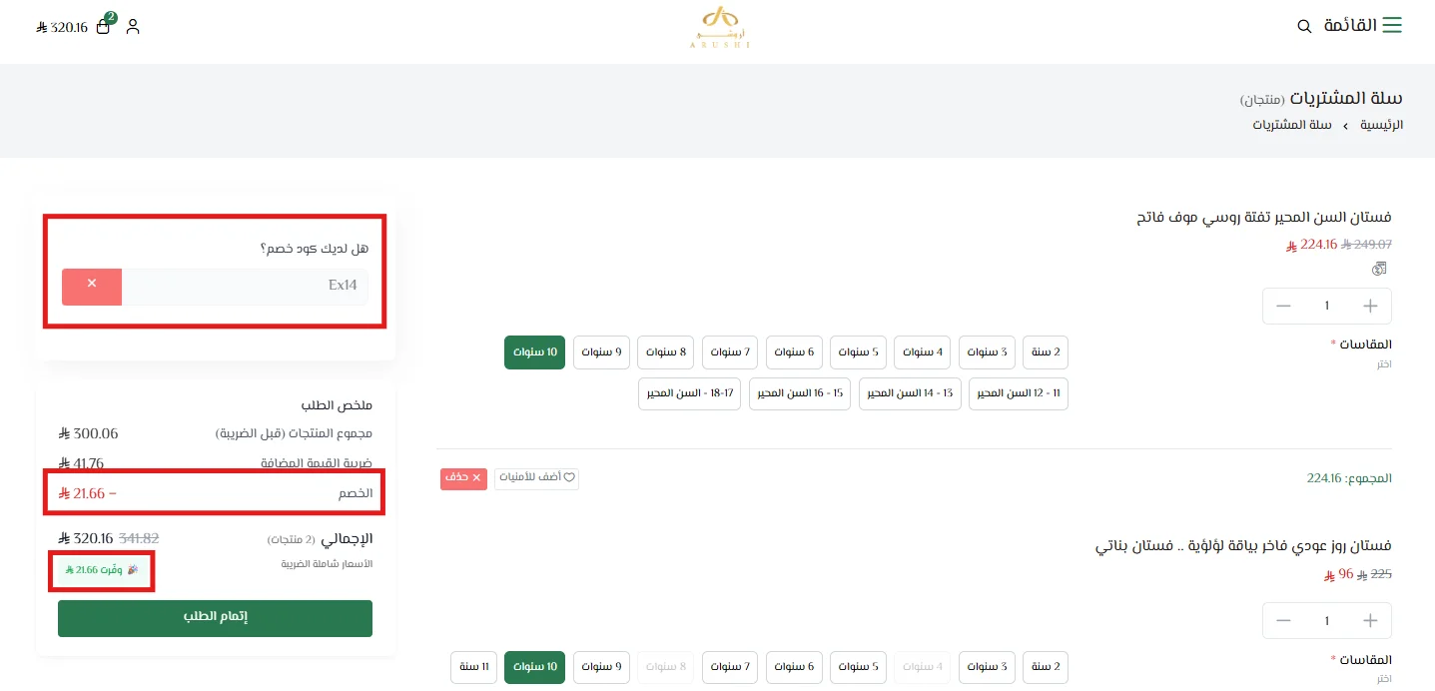Open the shopping bag cart icon

(104, 26)
